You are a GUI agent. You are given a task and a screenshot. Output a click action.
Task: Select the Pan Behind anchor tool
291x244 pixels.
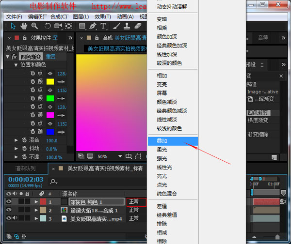coord(69,26)
